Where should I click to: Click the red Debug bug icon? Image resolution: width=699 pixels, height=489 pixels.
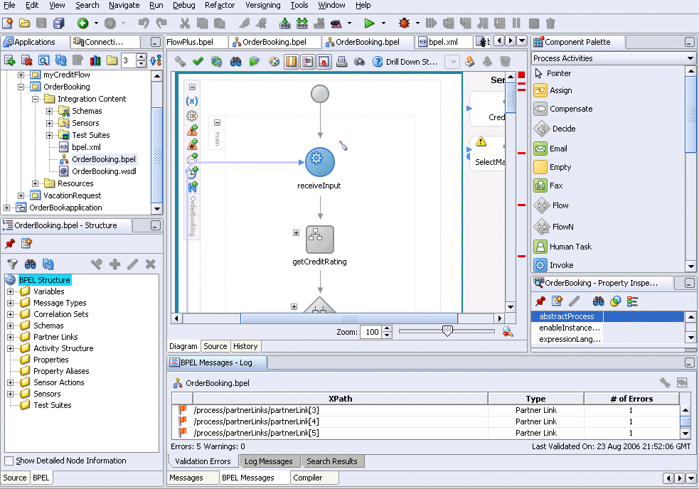click(x=405, y=23)
